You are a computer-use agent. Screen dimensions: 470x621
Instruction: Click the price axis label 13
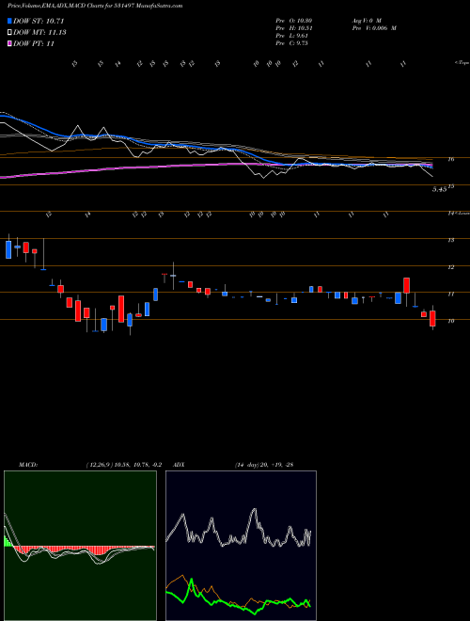pyautogui.click(x=450, y=240)
